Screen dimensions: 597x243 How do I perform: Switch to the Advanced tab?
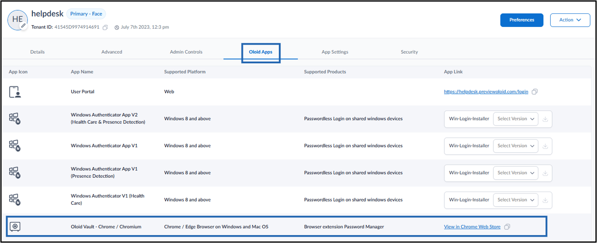pos(112,52)
